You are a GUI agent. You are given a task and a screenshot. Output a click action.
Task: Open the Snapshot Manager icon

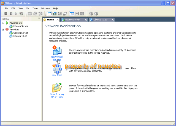[x=40, y=14]
